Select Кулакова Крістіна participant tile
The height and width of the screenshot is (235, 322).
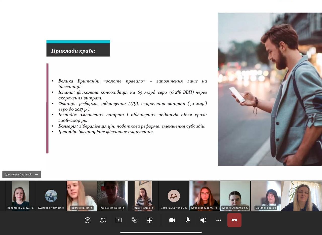[51, 195]
